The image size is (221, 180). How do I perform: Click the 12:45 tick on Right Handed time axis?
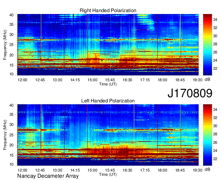tap(40, 80)
